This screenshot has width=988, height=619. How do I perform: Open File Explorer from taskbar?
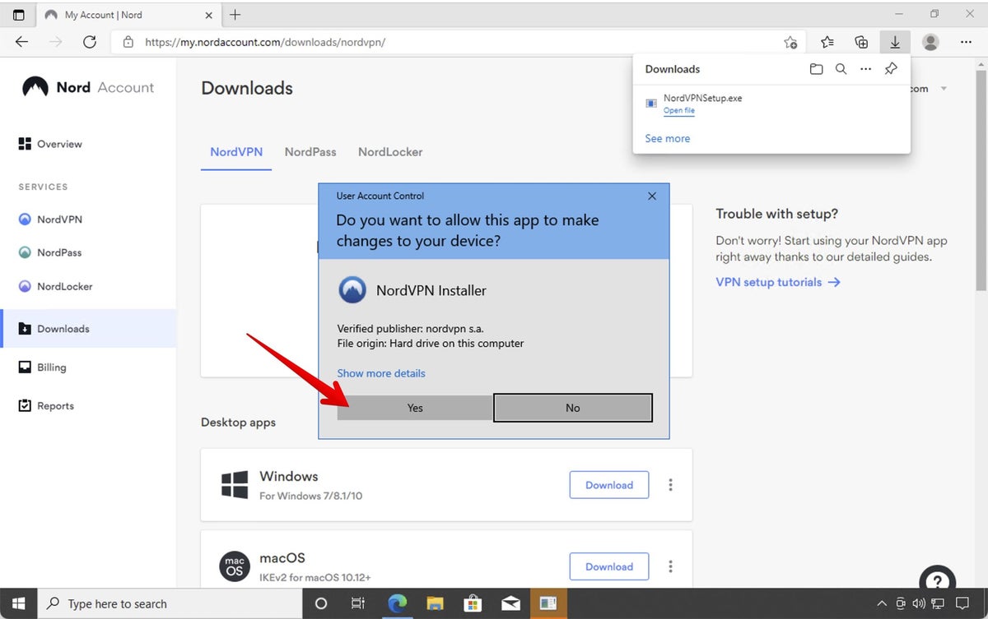pos(435,603)
